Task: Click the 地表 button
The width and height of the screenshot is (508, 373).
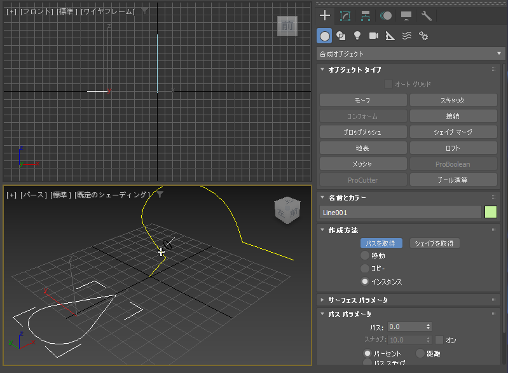Action: [363, 148]
